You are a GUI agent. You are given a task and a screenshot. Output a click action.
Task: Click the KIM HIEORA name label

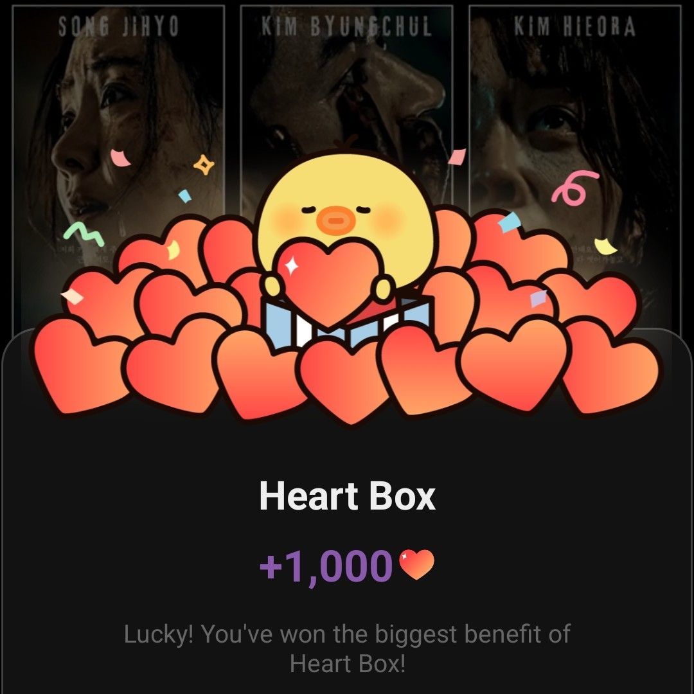click(x=574, y=28)
